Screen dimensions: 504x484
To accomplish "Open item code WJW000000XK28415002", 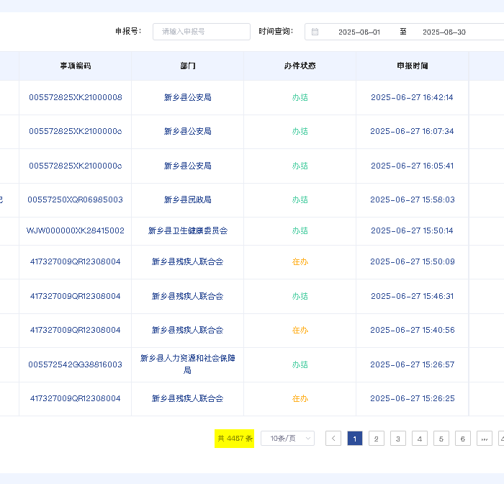I will [75, 230].
